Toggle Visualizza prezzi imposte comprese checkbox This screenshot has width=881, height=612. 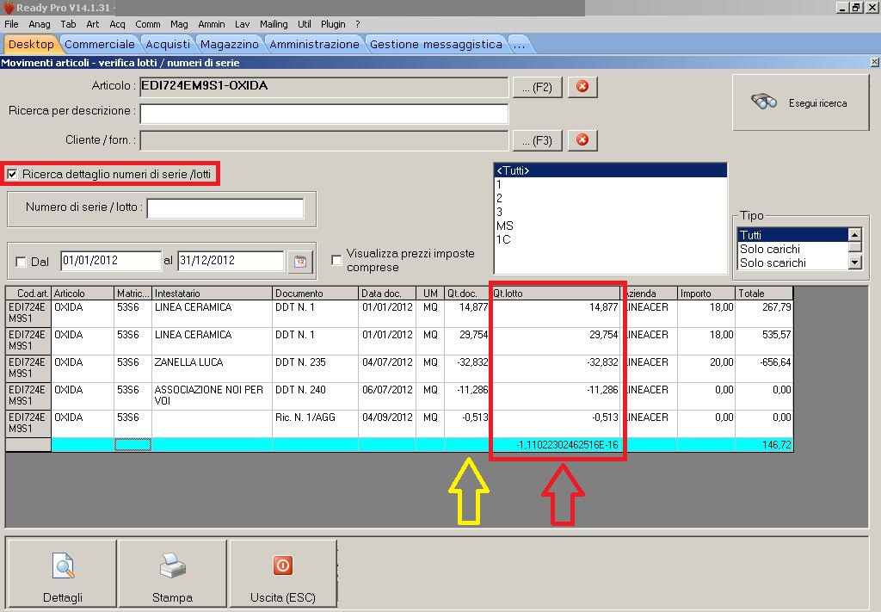[x=336, y=260]
